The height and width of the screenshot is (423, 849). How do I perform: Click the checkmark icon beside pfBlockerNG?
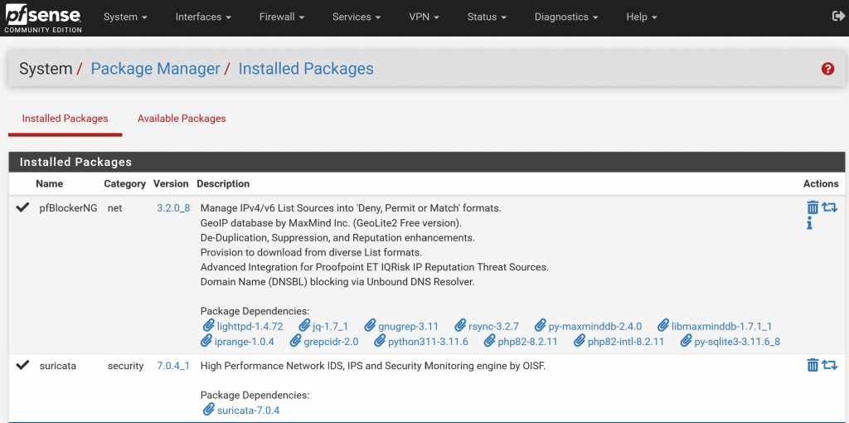pyautogui.click(x=22, y=207)
